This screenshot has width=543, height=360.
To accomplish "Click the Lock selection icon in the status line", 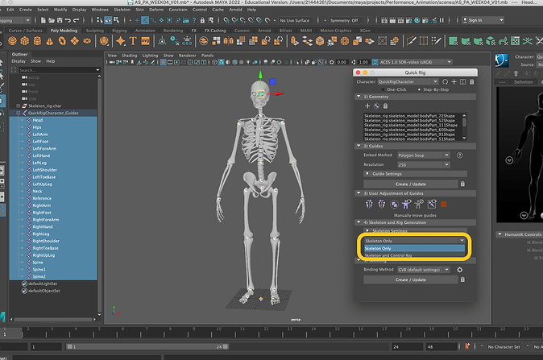I will pyautogui.click(x=202, y=20).
